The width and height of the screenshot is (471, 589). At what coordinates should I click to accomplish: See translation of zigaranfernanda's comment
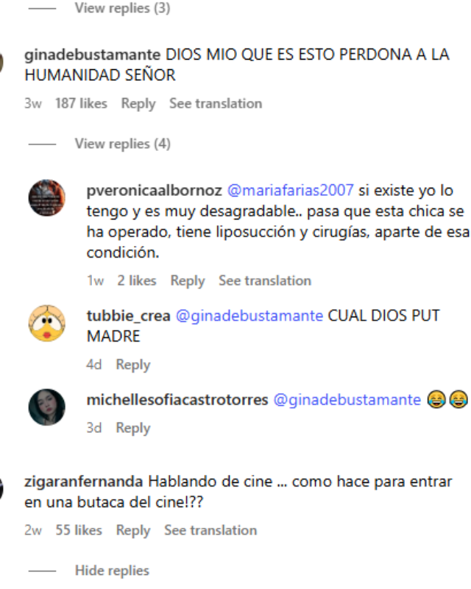pos(210,530)
